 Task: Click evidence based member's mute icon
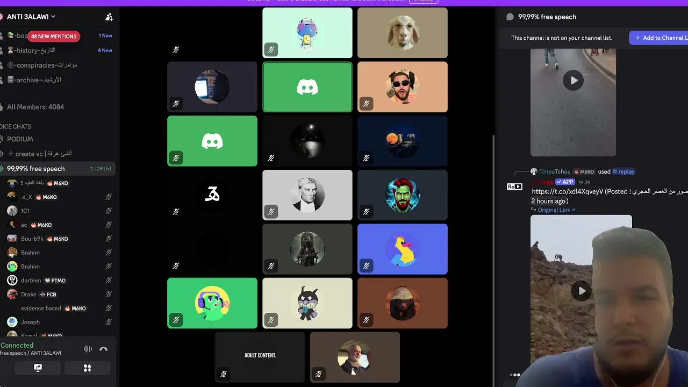point(109,309)
